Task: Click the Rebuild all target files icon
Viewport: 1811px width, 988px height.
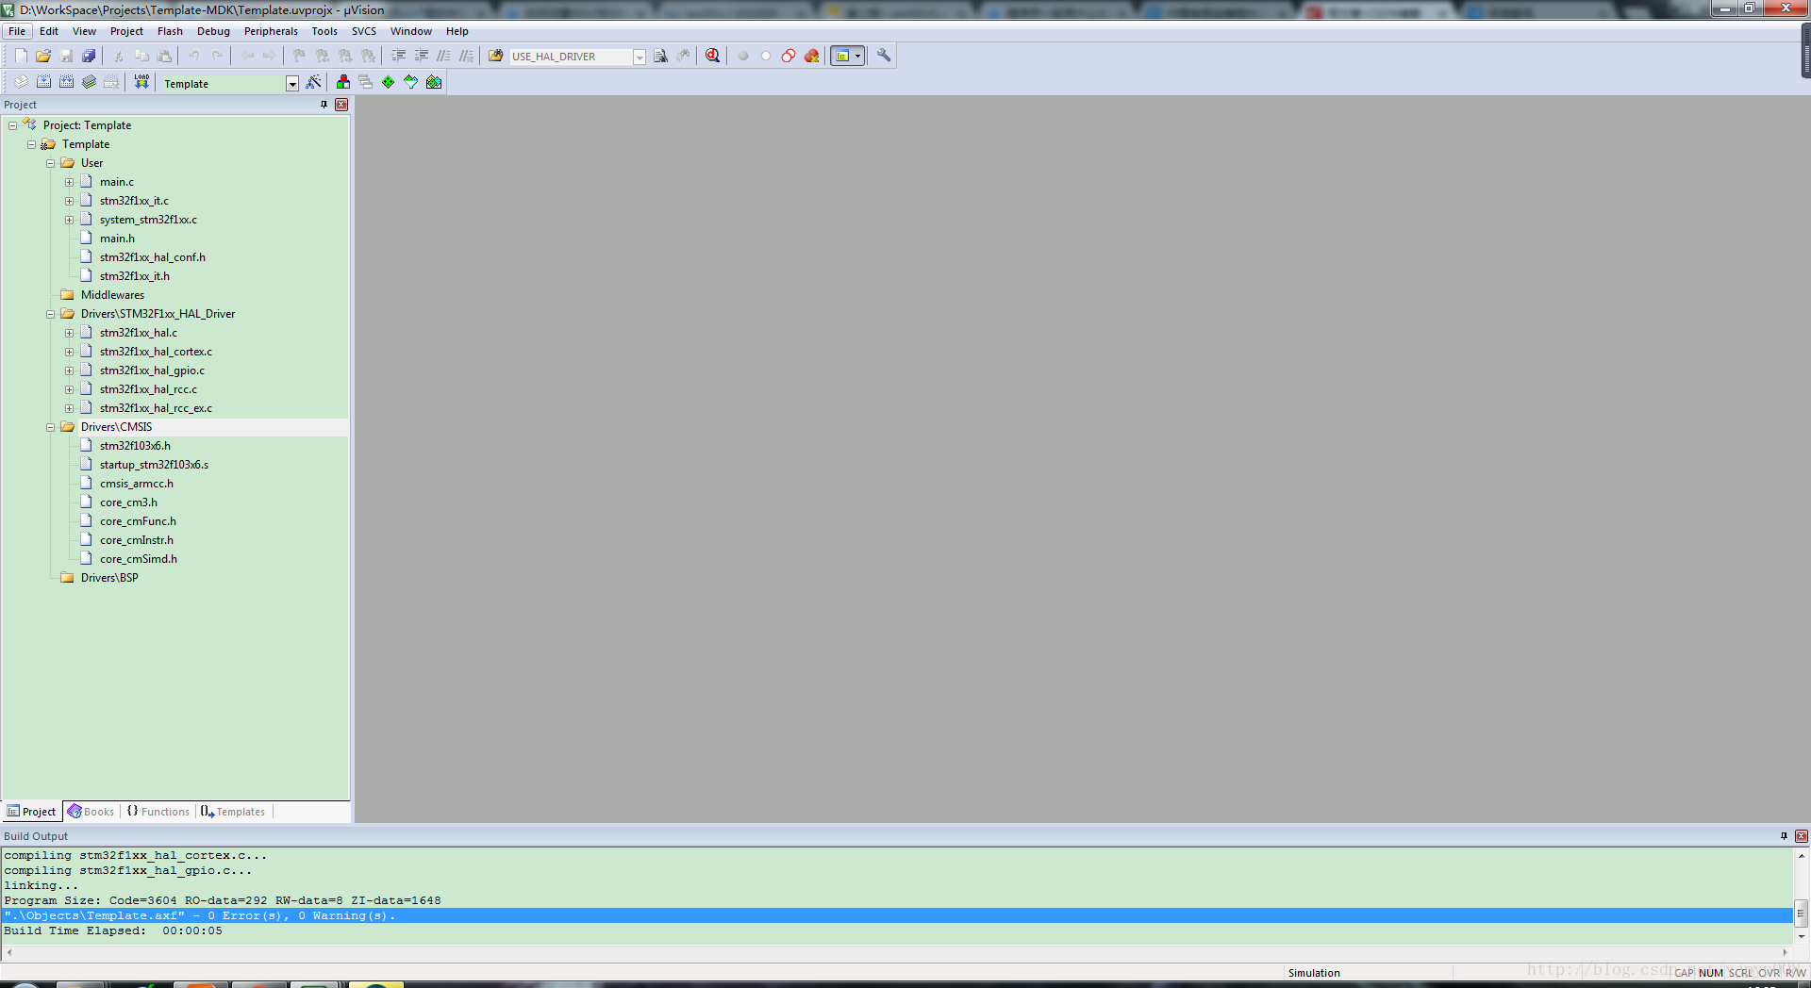Action: [66, 82]
